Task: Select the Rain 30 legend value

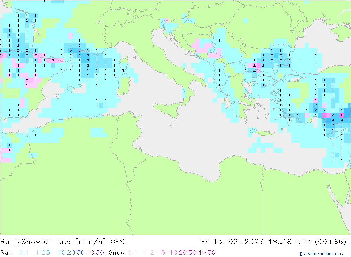Action: [81, 252]
